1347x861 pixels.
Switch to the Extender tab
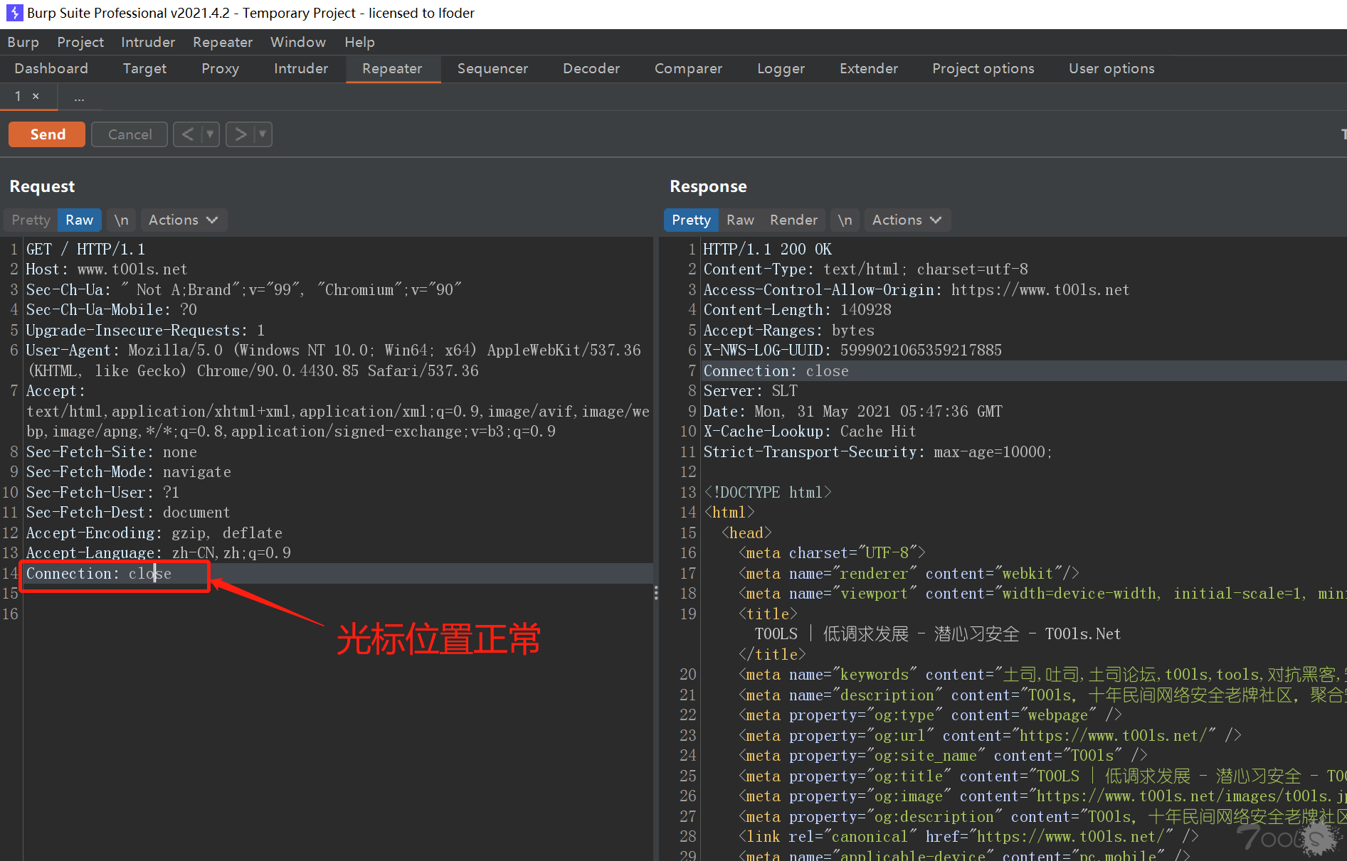tap(869, 68)
